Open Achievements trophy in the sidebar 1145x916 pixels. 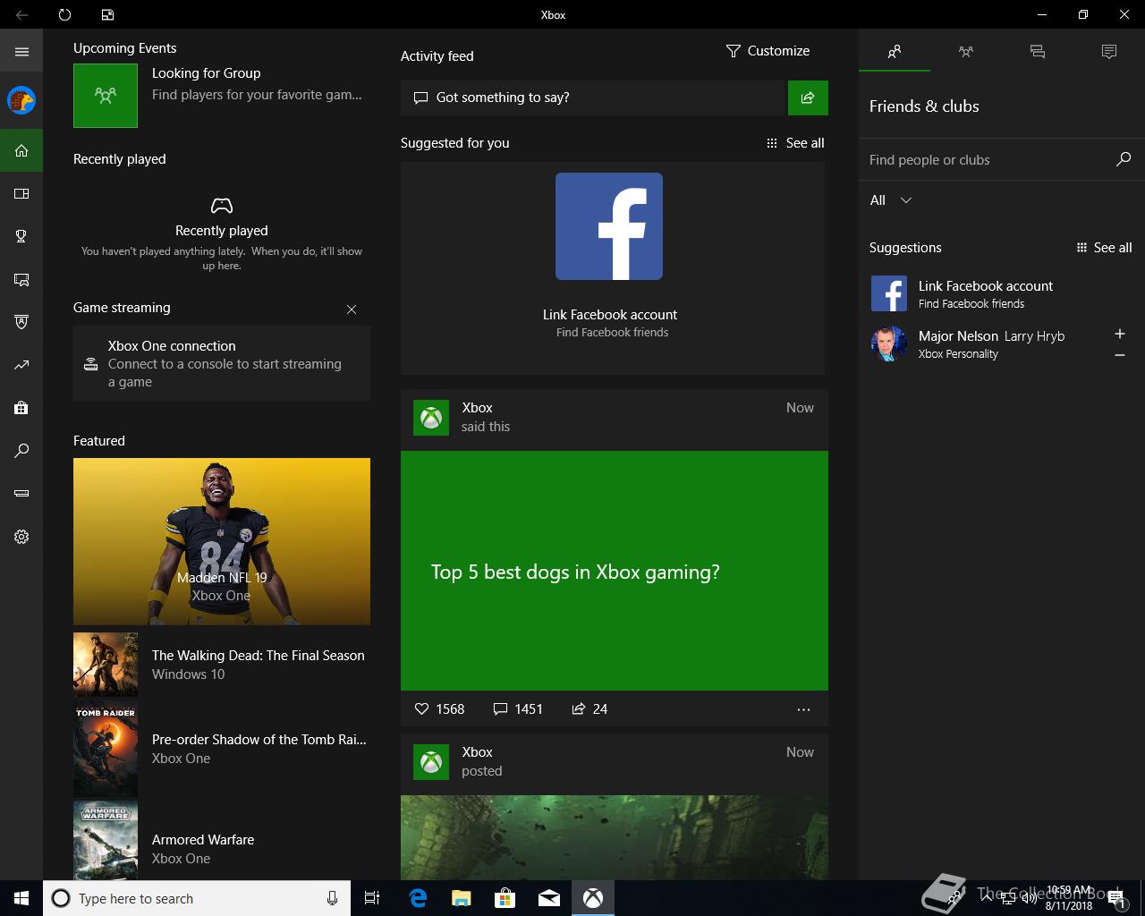(21, 236)
